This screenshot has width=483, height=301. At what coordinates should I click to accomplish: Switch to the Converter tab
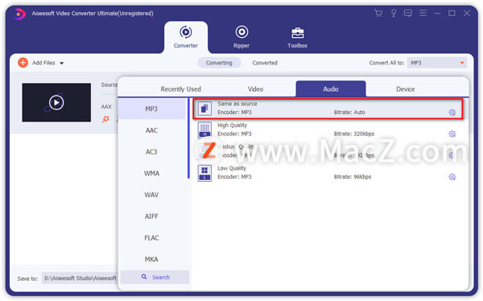click(x=186, y=38)
